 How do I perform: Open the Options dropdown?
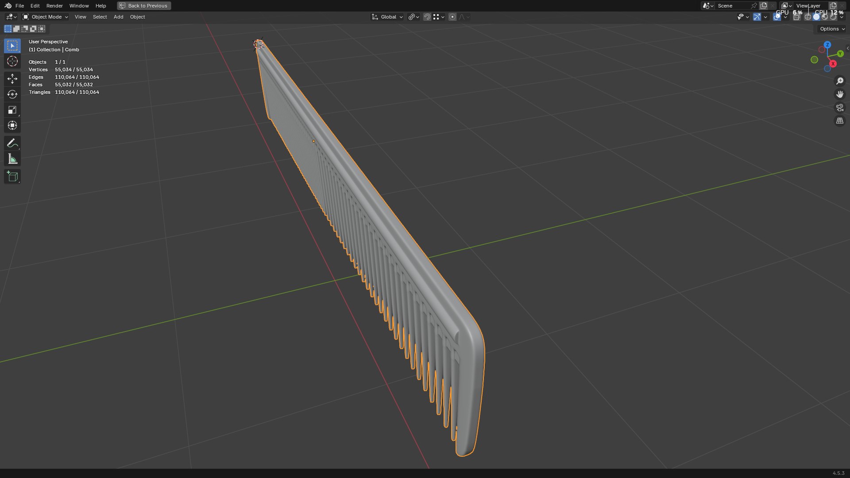[x=832, y=29]
